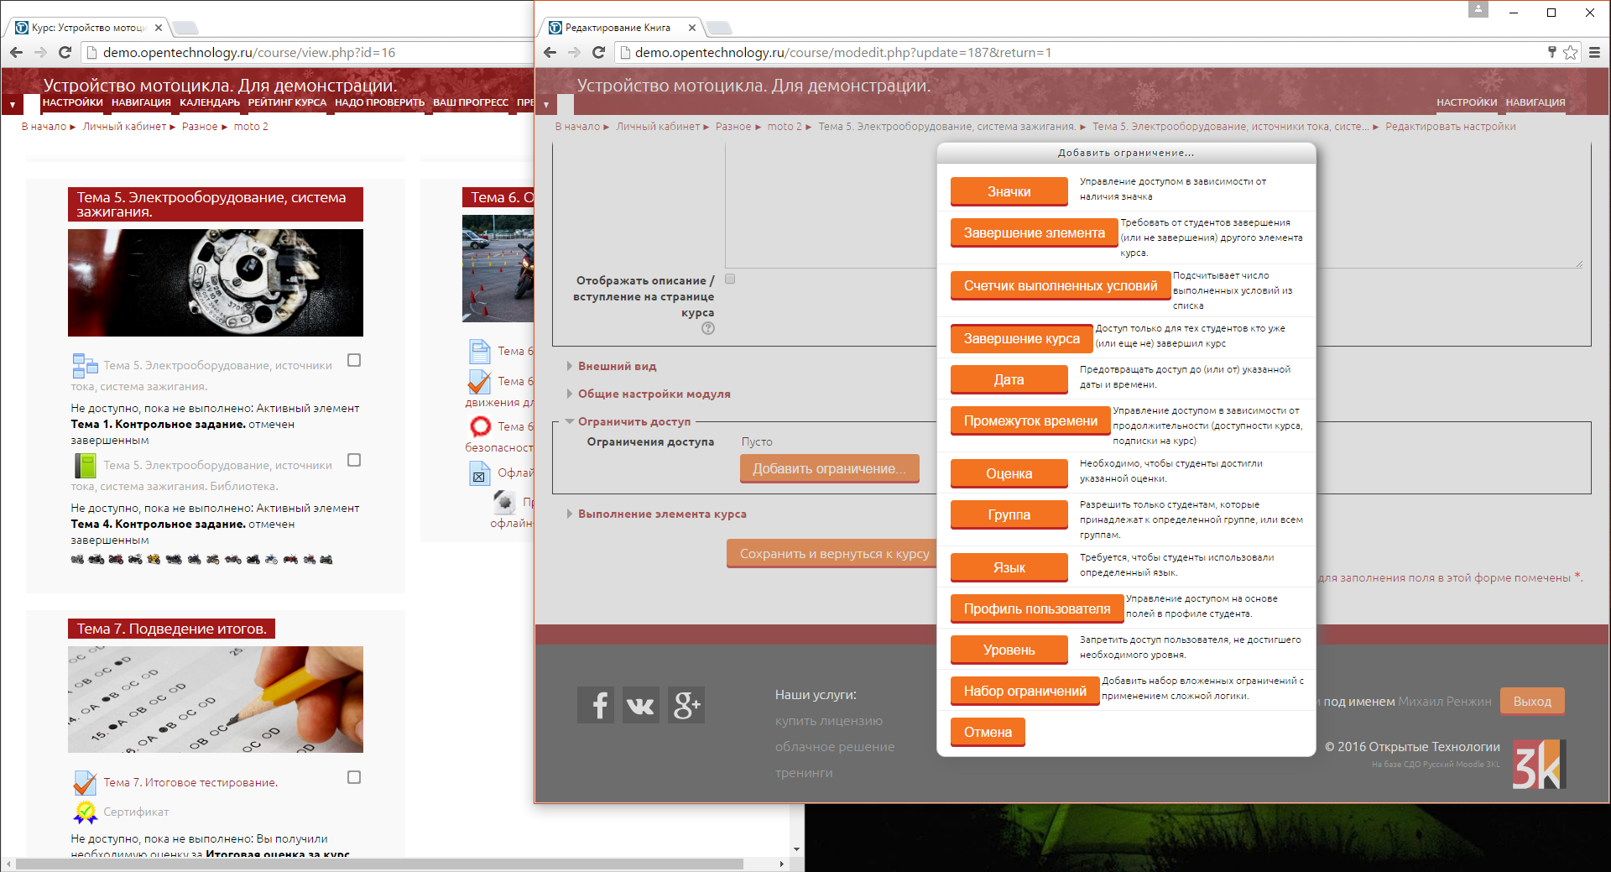Screen dimensions: 1611x872
Task: Open the Google Plus icon
Action: [686, 705]
